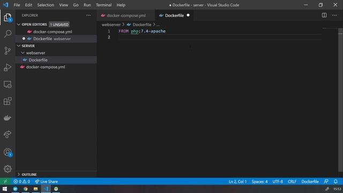This screenshot has height=193, width=343.
Task: Click Ln 2, Col 1 in status bar
Action: click(x=237, y=181)
